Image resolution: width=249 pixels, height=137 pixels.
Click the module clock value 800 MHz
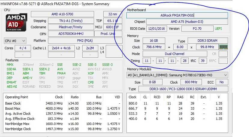tap(191, 82)
